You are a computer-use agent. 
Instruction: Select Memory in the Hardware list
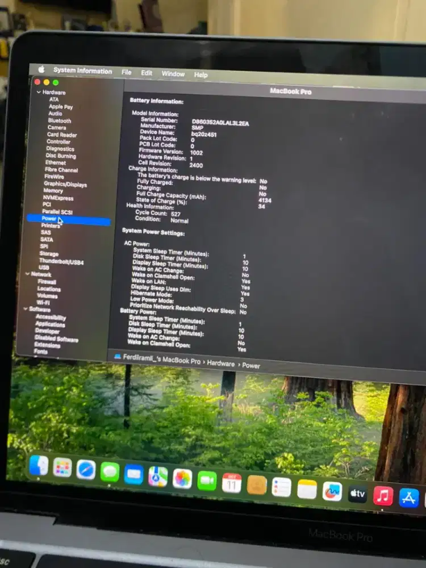[53, 191]
